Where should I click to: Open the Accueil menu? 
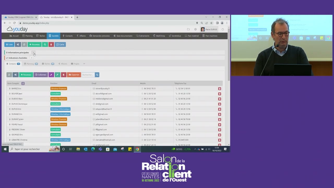point(14,36)
